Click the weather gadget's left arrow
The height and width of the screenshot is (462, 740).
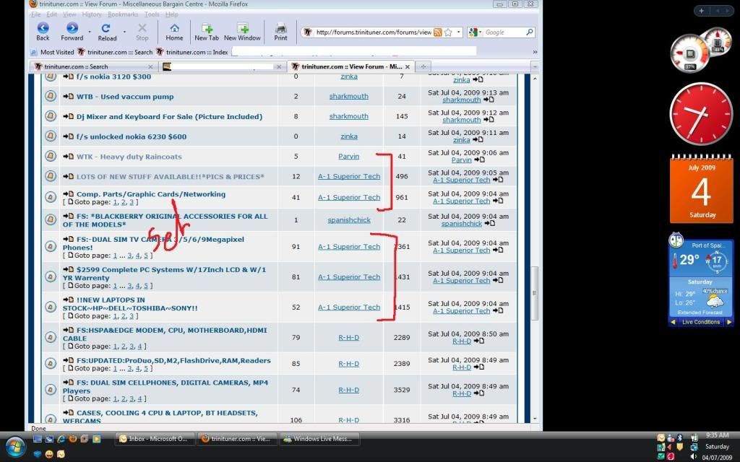coord(674,323)
